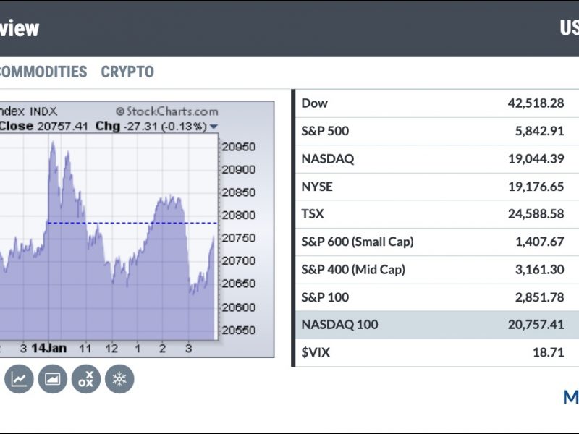
Task: Select the TSX row
Action: click(437, 214)
